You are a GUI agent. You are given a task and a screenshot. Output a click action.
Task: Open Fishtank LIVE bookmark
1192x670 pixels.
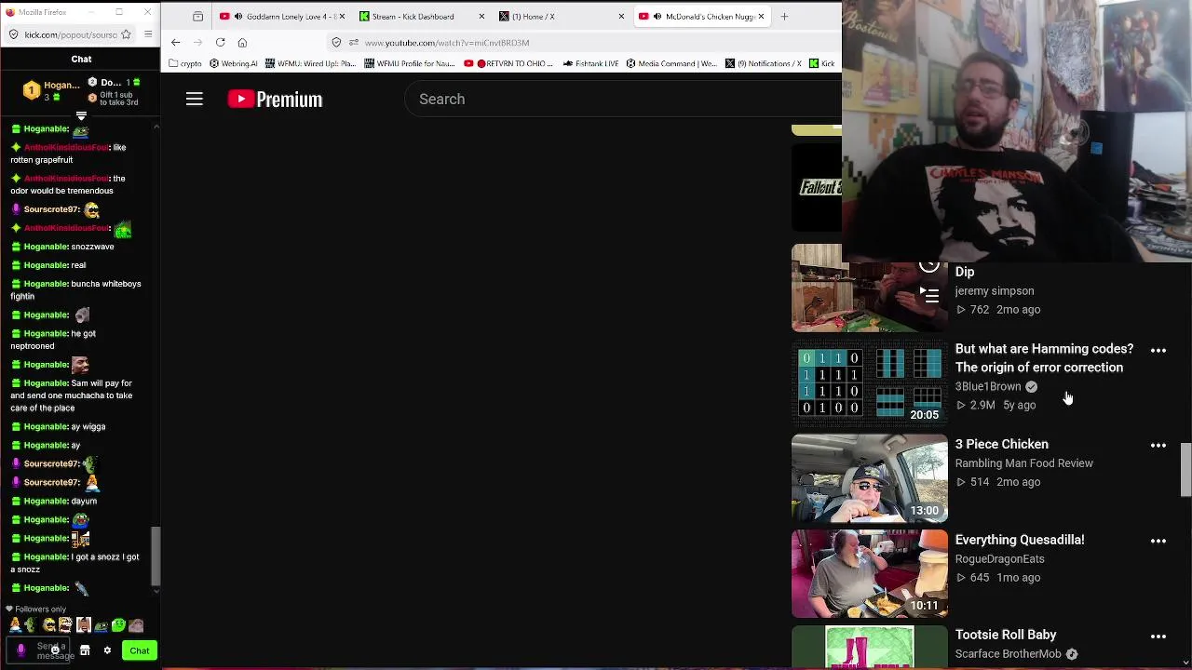coord(590,63)
